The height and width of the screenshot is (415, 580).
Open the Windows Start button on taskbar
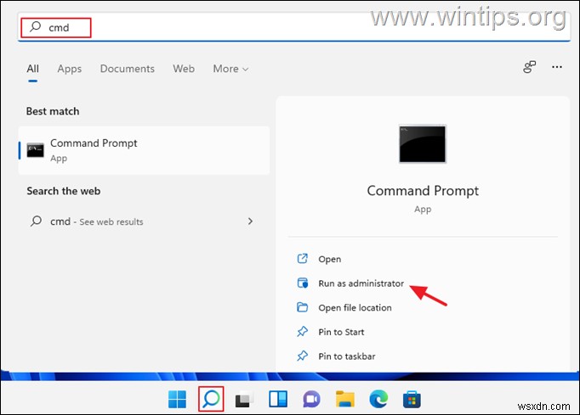coord(177,399)
